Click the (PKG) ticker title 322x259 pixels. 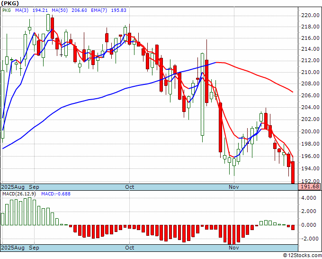9,3
